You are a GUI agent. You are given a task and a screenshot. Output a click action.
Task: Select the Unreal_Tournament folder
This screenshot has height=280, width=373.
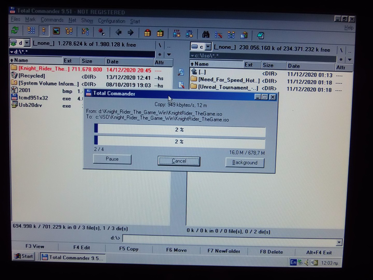point(228,87)
